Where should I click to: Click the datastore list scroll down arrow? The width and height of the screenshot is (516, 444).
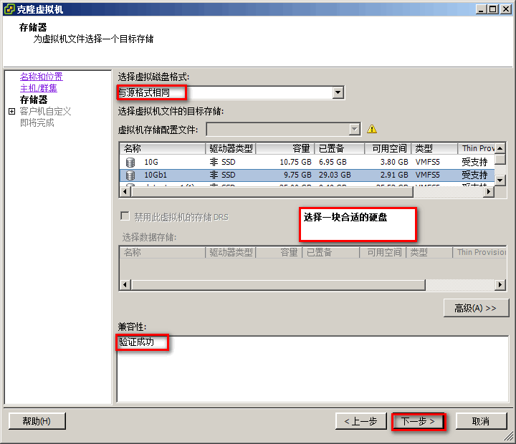[500, 180]
